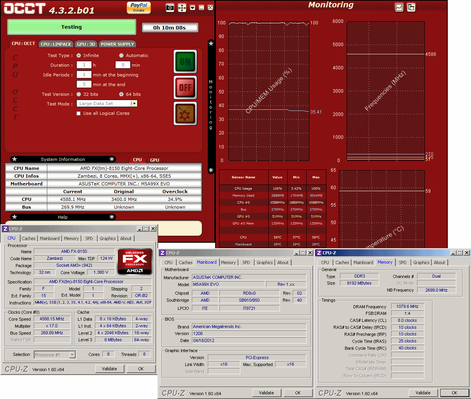This screenshot has height=399, width=471.
Task: Open the Test Mode dropdown
Action: pyautogui.click(x=134, y=104)
